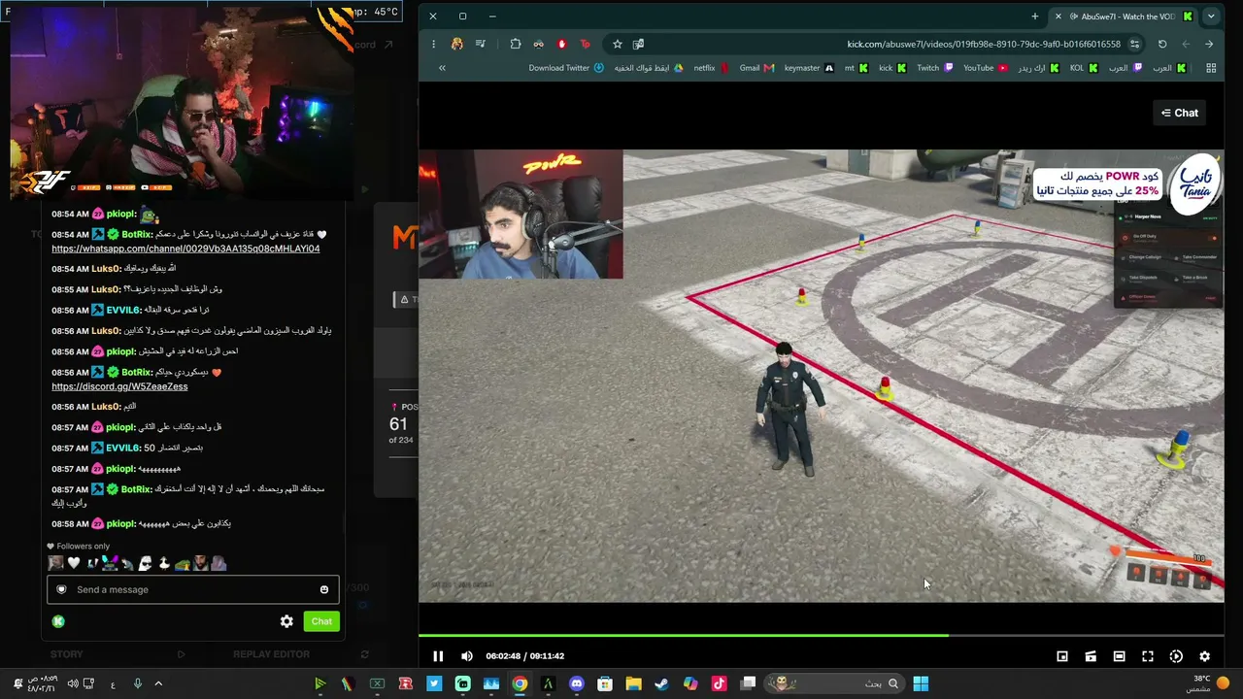
Task: Open the netflix bookmark
Action: [x=711, y=68]
